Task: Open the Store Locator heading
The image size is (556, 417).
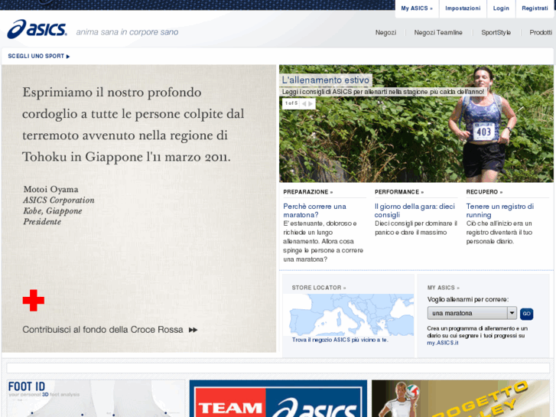Action: (319, 288)
